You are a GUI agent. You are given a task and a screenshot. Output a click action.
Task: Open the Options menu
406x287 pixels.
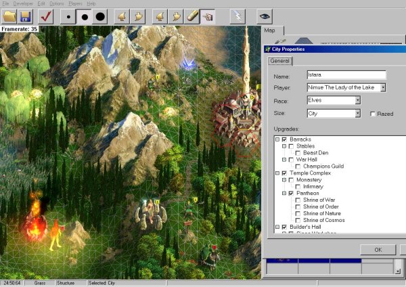(x=57, y=3)
